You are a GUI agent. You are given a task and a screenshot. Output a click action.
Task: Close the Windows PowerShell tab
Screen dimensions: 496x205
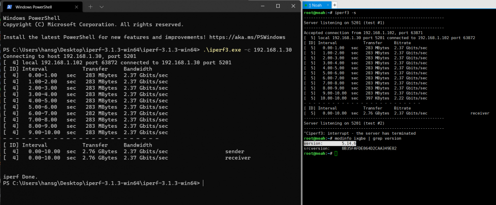pos(75,6)
